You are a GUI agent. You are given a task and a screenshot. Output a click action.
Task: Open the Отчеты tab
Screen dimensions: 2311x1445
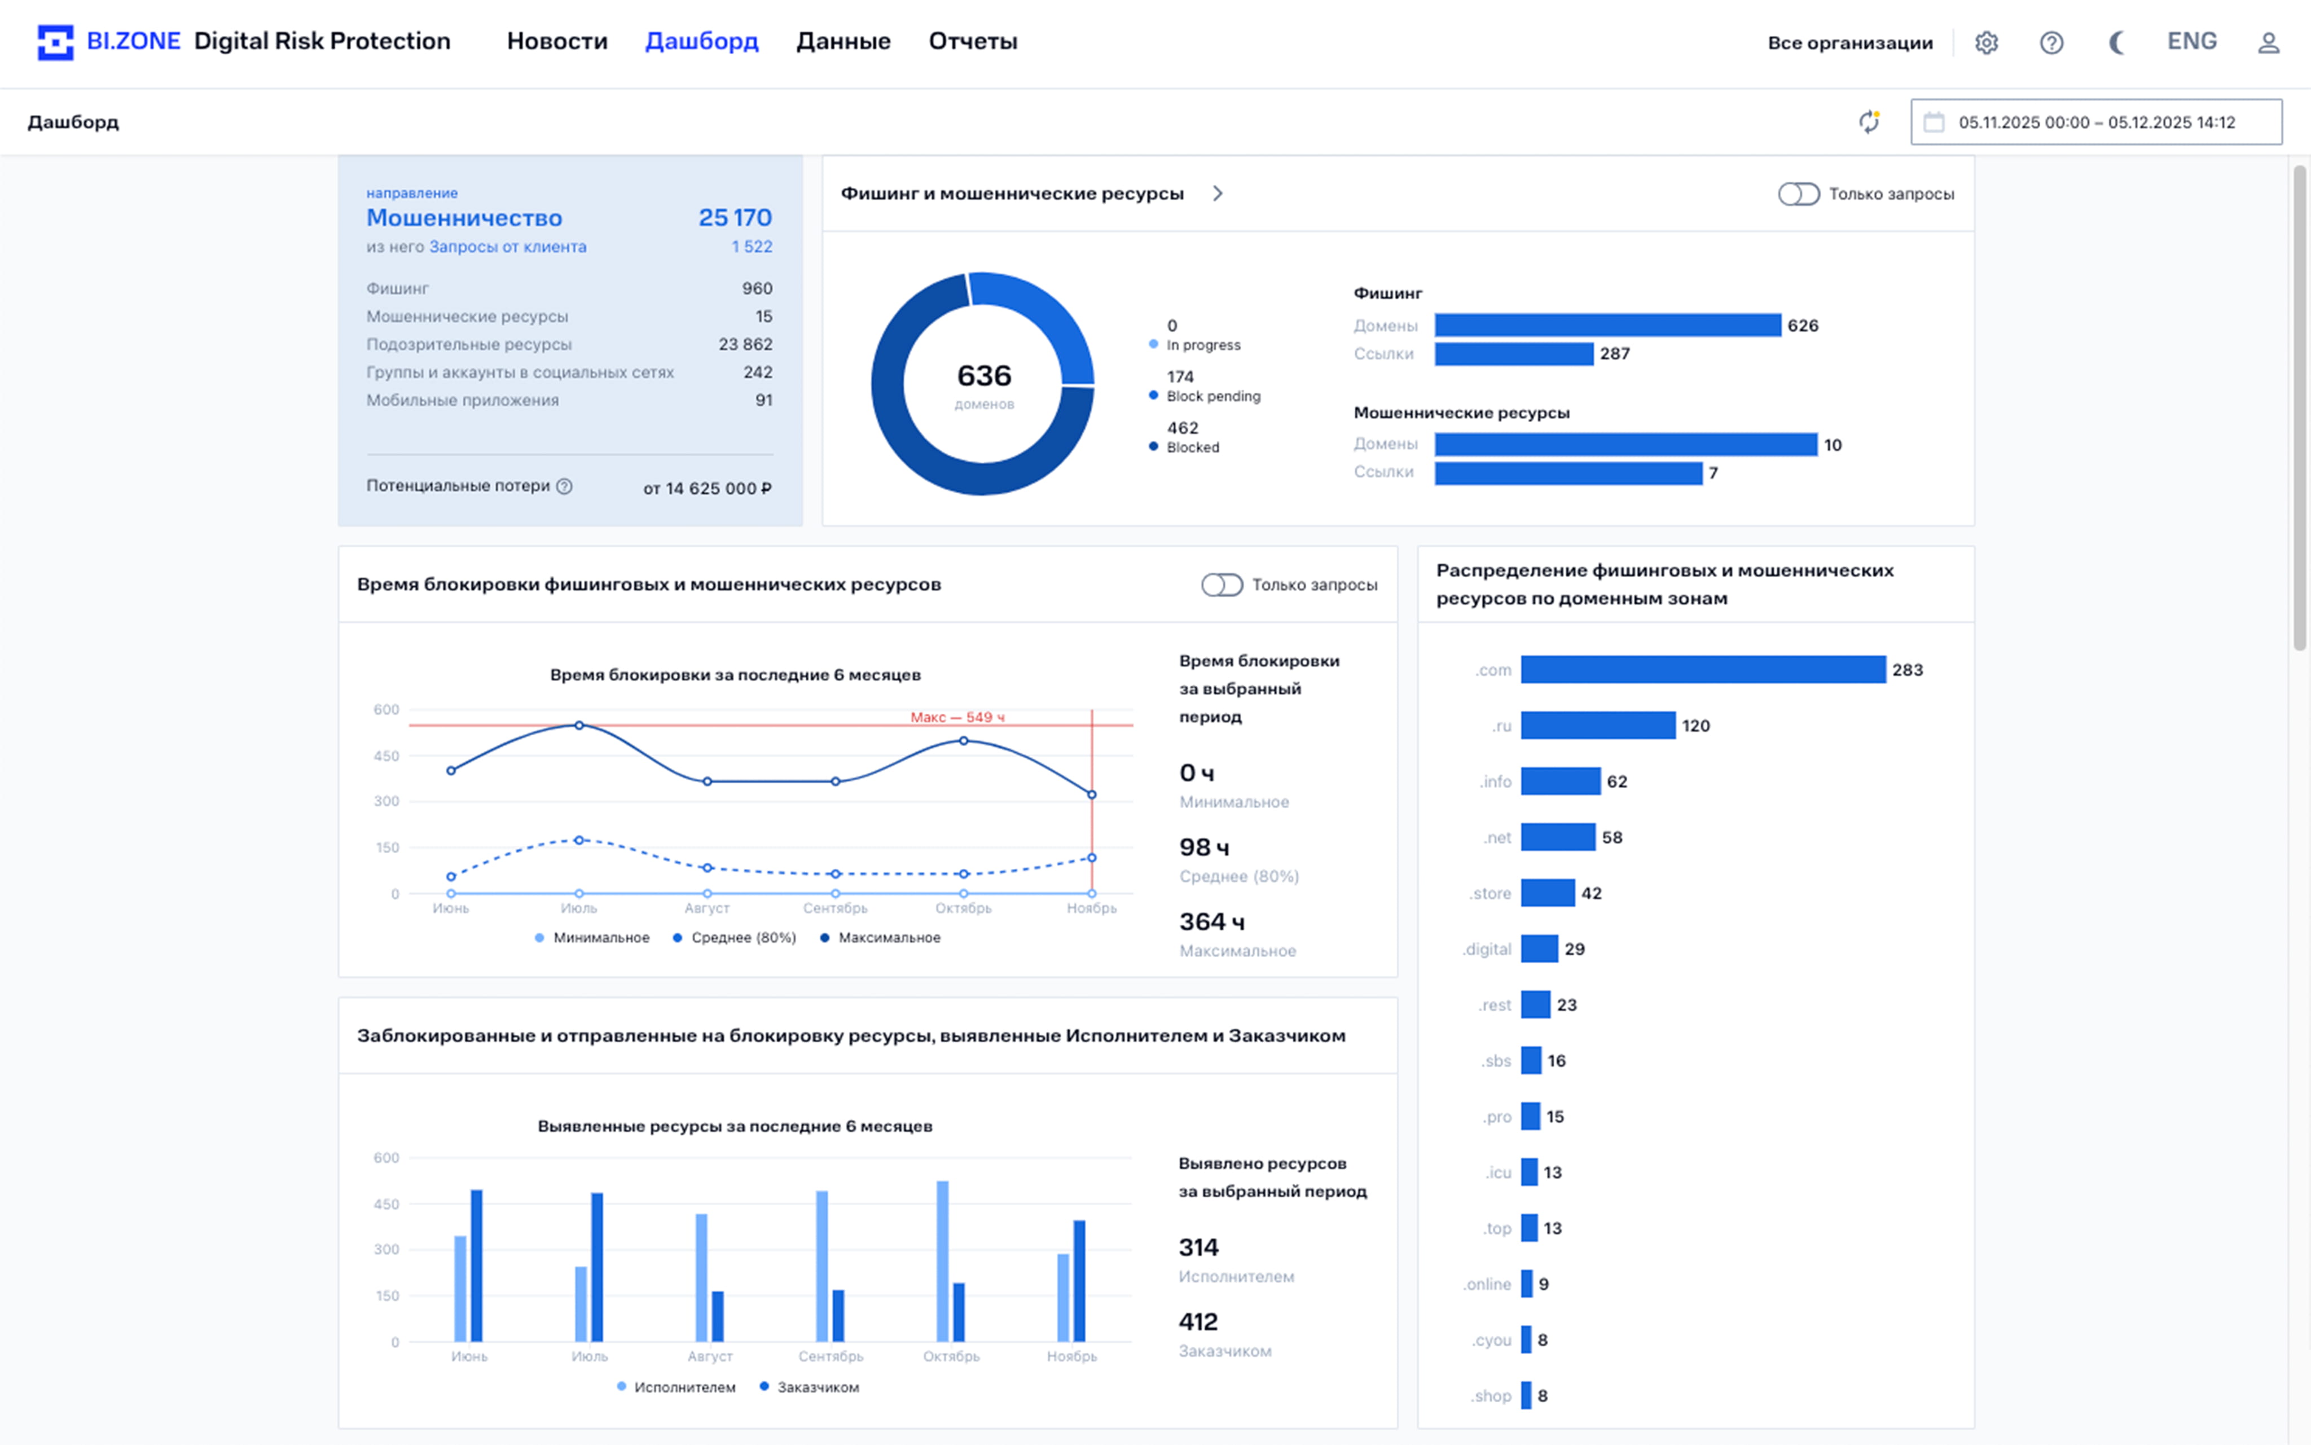[973, 41]
